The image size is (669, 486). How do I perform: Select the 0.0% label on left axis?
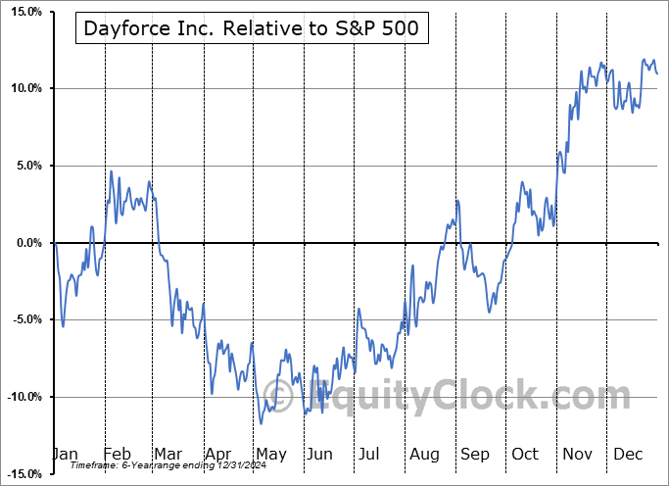pos(24,243)
